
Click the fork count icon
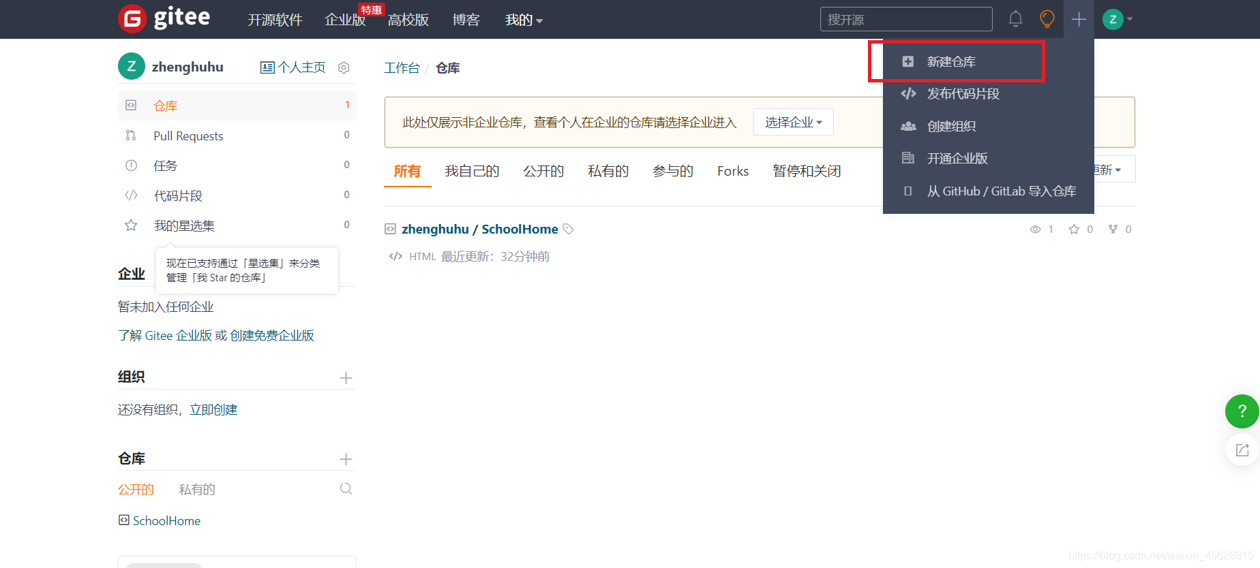point(1113,230)
